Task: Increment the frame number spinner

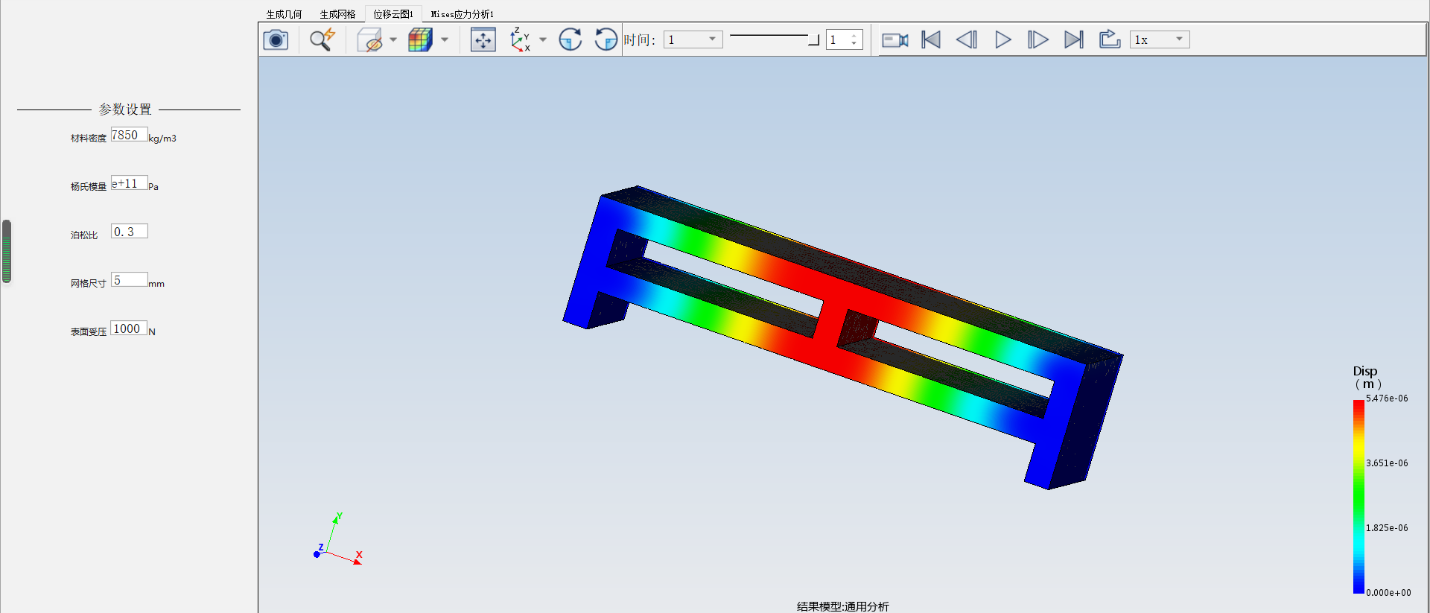Action: point(854,35)
